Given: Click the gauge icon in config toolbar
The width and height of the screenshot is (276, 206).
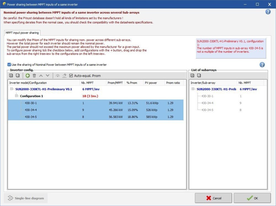Looking at the screenshot, I should (x=57, y=76).
